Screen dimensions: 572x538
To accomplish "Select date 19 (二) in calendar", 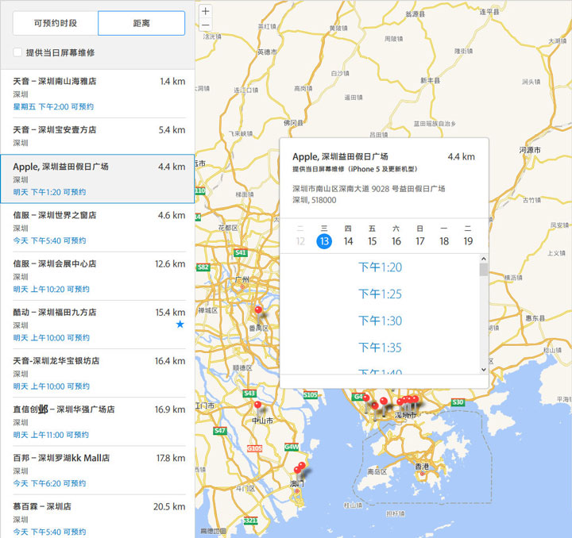I will click(x=468, y=241).
